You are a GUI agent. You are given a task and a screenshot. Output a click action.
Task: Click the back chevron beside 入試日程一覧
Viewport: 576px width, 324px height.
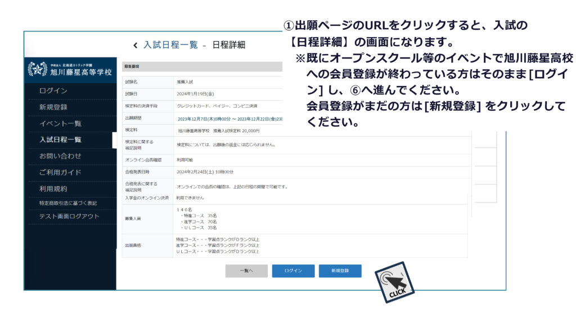click(135, 45)
